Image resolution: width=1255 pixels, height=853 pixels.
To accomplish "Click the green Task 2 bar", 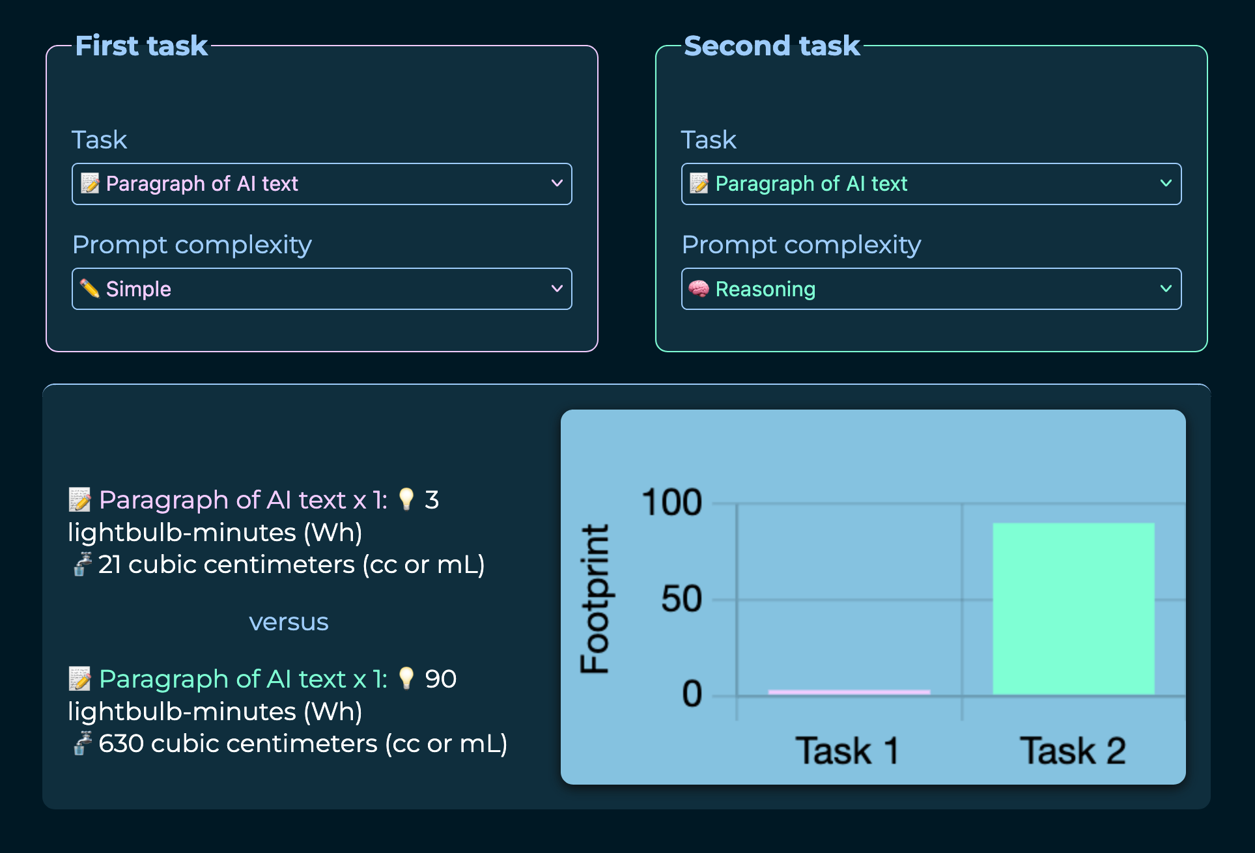I will tap(1073, 608).
